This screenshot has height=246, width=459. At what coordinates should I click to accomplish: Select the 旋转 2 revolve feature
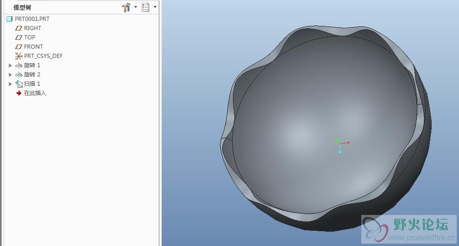click(x=32, y=75)
